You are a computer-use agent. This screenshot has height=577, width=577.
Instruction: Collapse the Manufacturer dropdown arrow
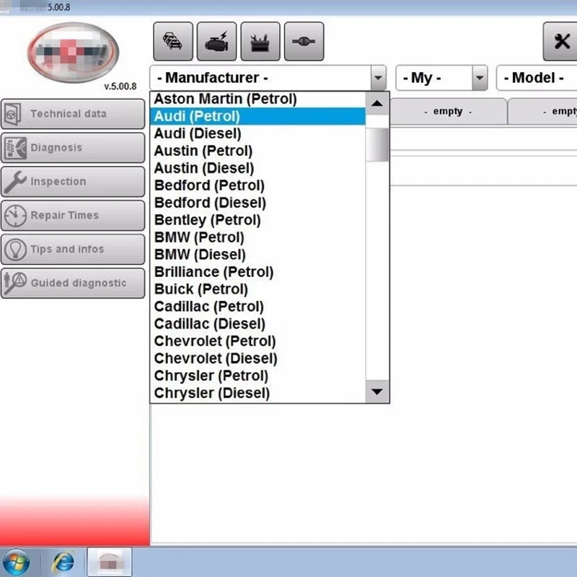click(378, 78)
